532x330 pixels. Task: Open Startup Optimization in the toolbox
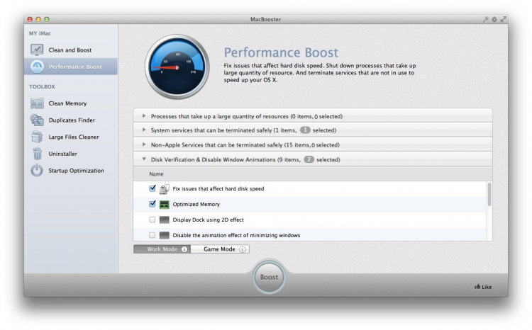tap(70, 171)
